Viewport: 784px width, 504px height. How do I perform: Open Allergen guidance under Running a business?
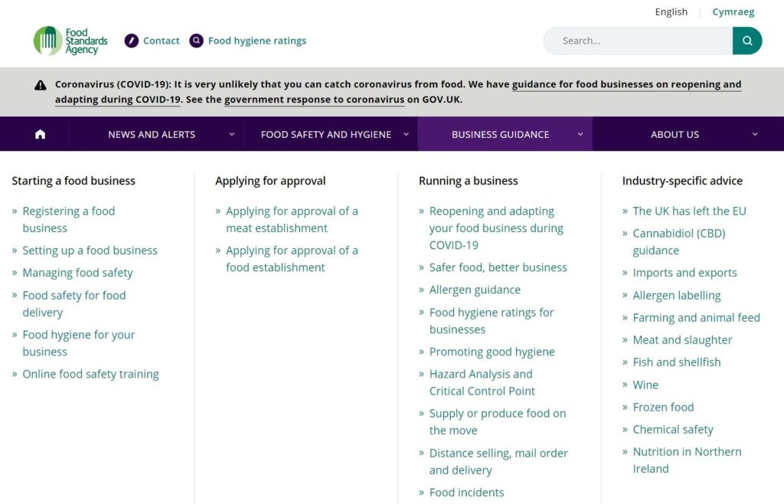475,290
